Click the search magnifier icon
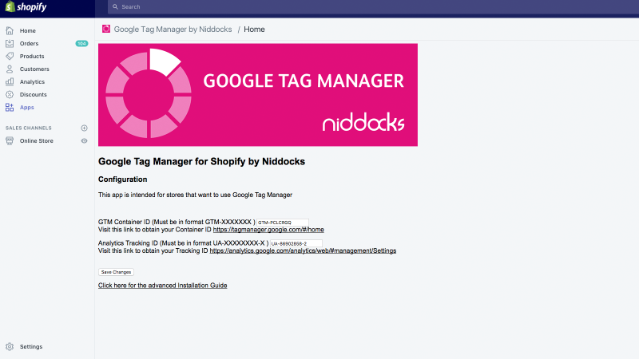 pos(115,7)
